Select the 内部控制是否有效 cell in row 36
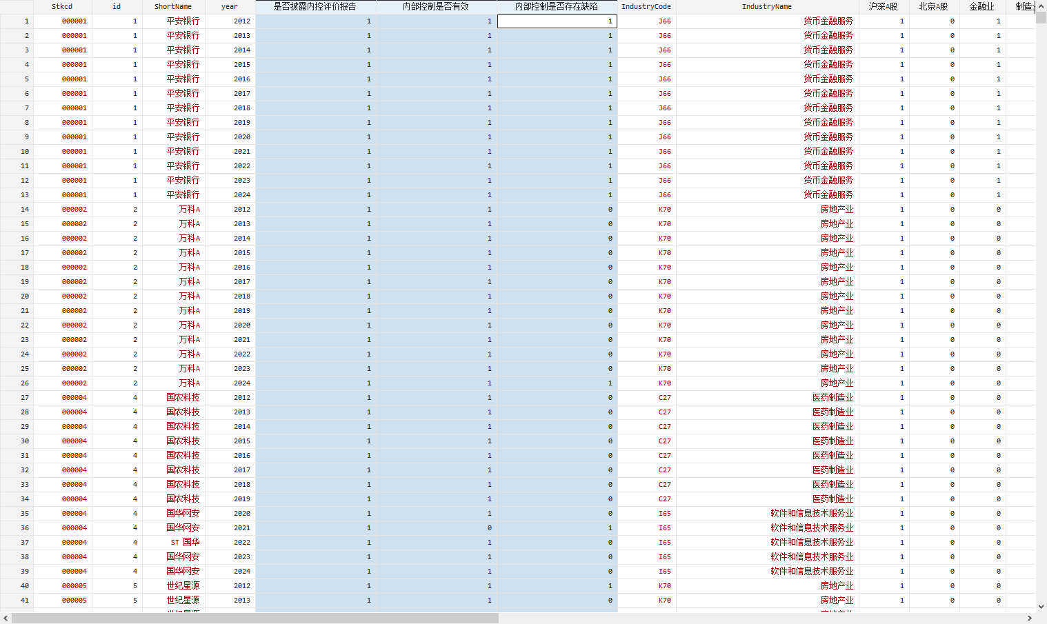 pyautogui.click(x=436, y=528)
